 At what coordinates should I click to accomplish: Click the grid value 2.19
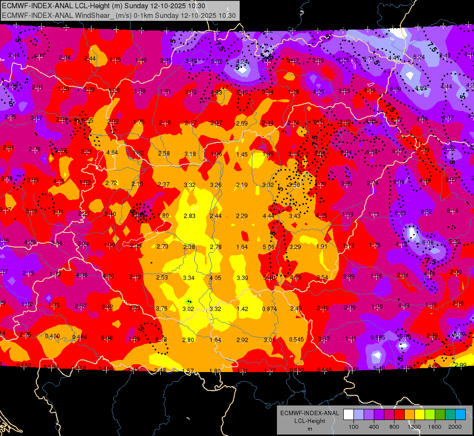[242, 185]
